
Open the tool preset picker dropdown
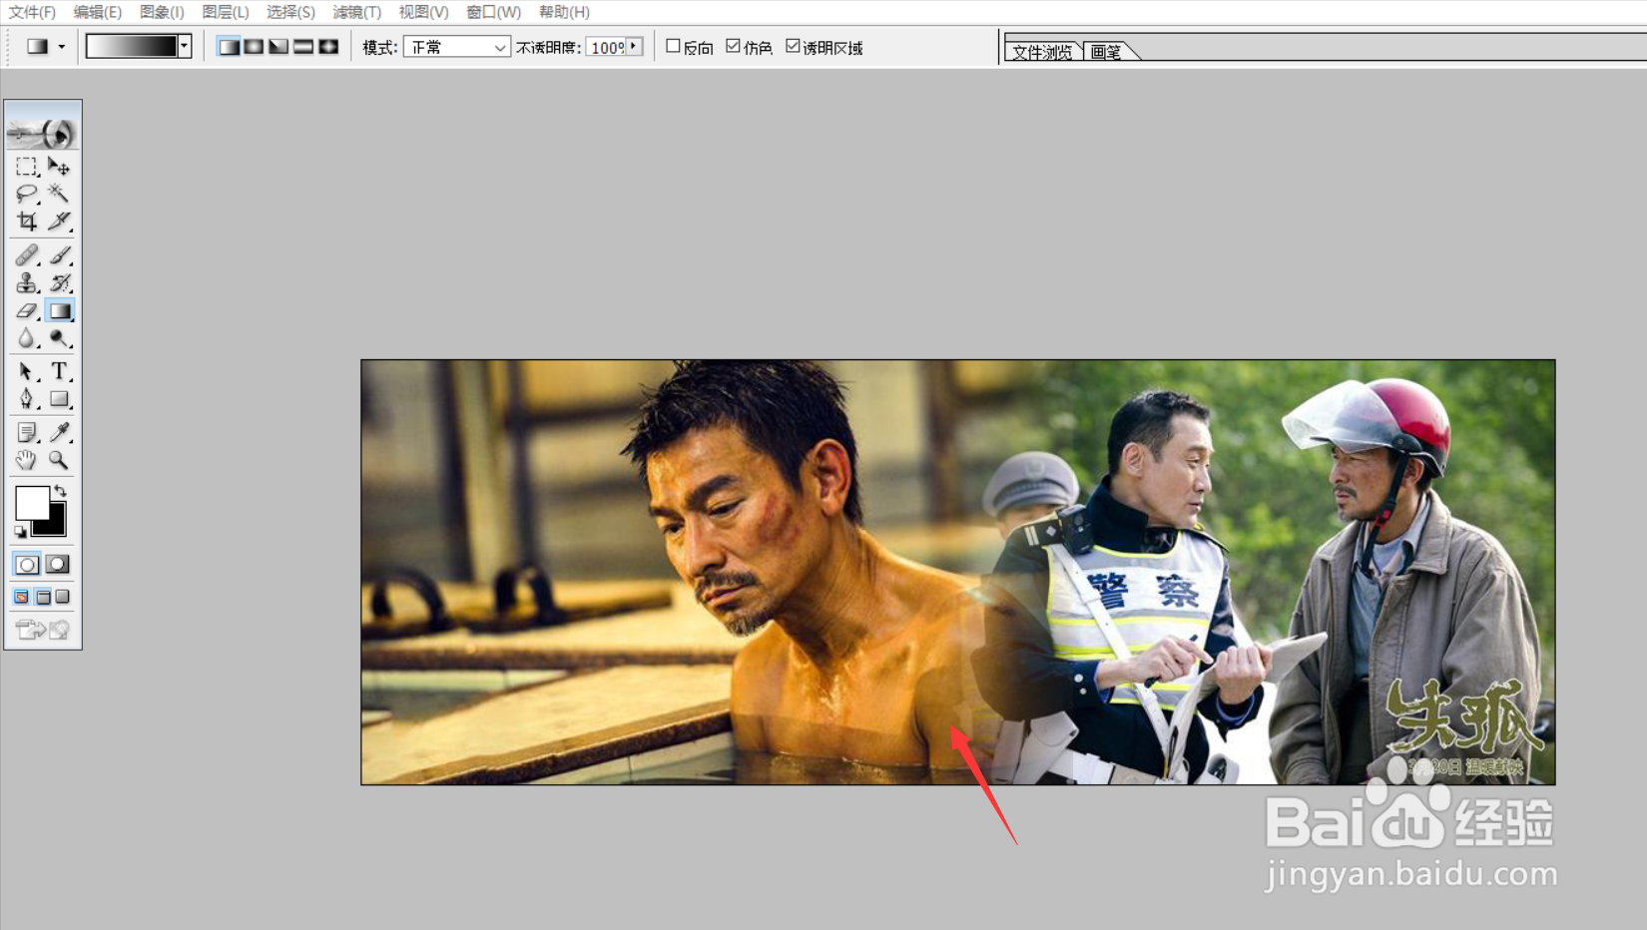(62, 47)
